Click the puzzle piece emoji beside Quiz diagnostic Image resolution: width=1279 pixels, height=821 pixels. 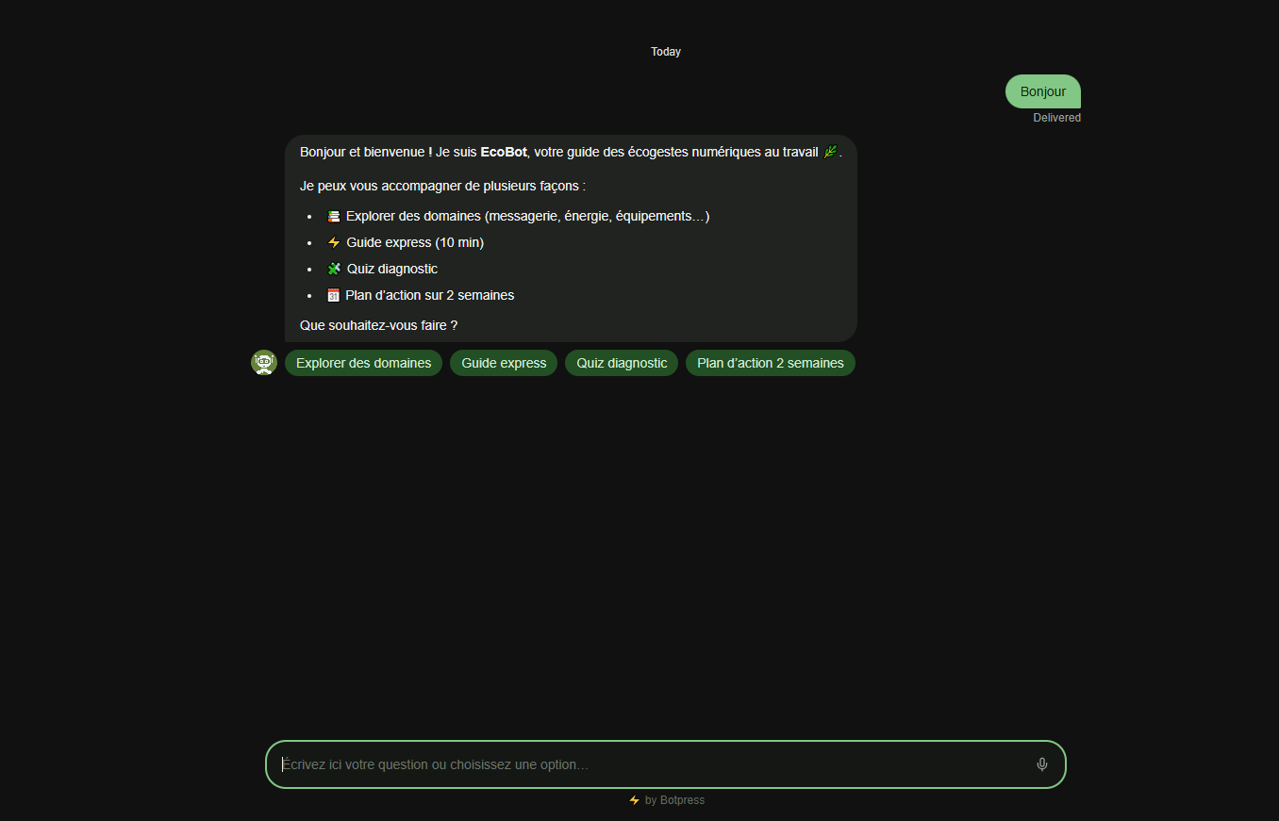click(x=333, y=269)
